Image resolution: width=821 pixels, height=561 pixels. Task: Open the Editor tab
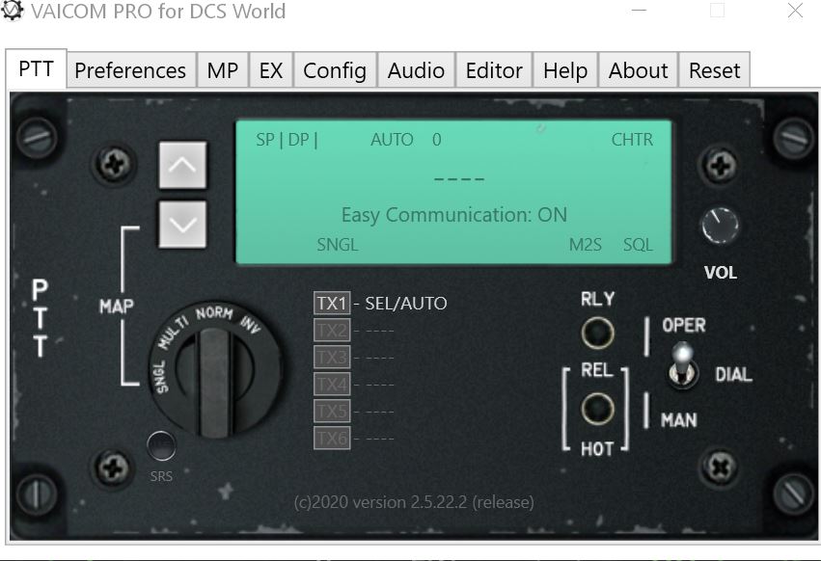[x=494, y=70]
